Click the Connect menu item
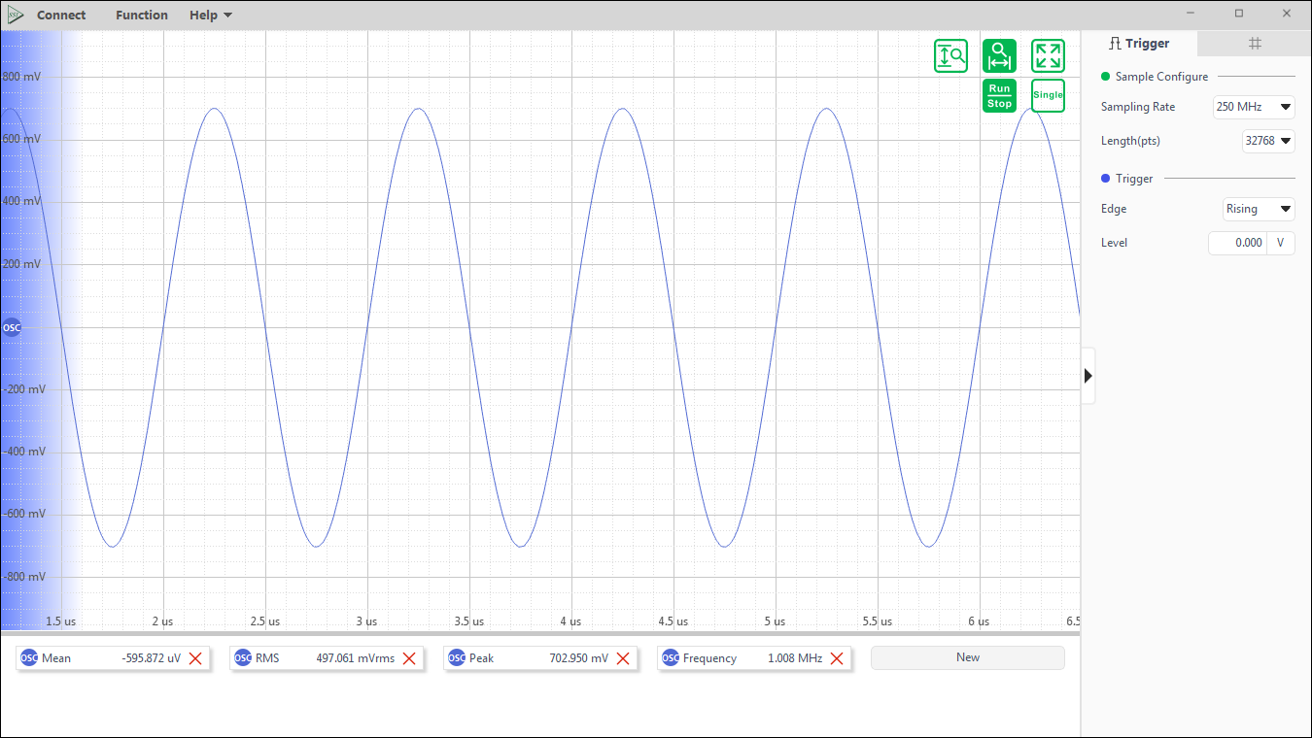This screenshot has width=1312, height=738. (61, 15)
